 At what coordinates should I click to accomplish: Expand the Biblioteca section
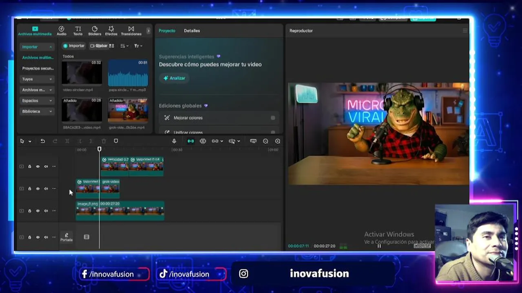point(51,112)
